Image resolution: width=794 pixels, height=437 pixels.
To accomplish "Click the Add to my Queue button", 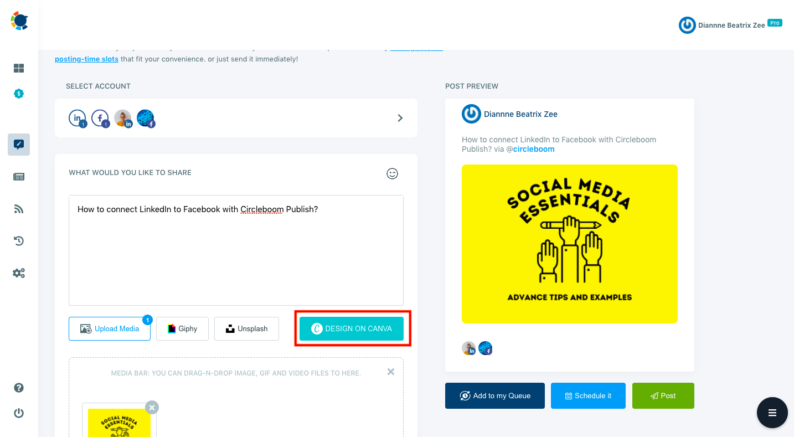I will coord(495,395).
